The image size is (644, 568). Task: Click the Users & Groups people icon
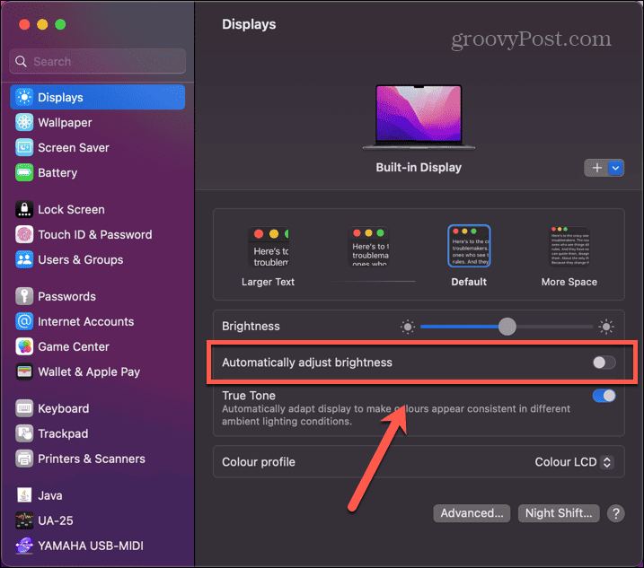(24, 259)
